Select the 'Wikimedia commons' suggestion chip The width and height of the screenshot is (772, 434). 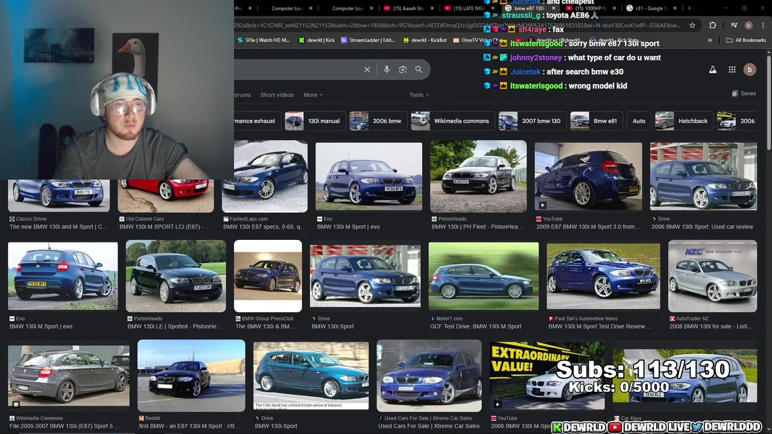coord(452,121)
